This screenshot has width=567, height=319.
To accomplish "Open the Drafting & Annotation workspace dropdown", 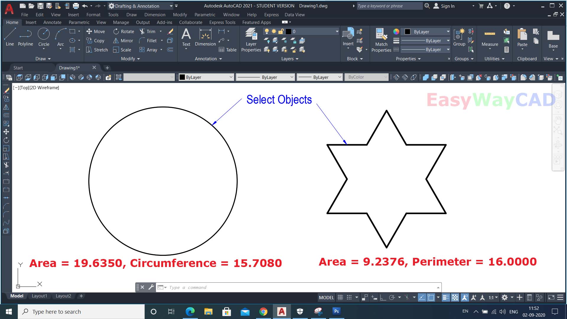I will 171,6.
